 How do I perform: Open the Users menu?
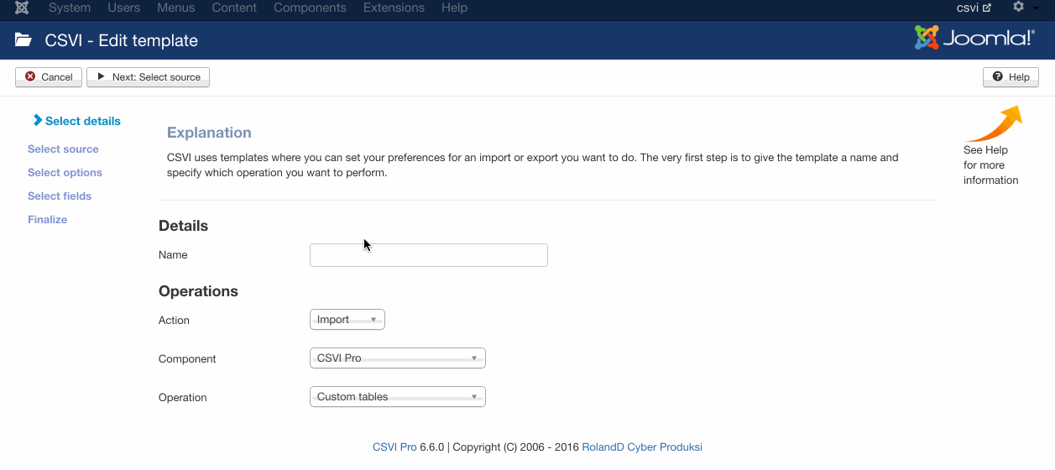click(x=124, y=8)
